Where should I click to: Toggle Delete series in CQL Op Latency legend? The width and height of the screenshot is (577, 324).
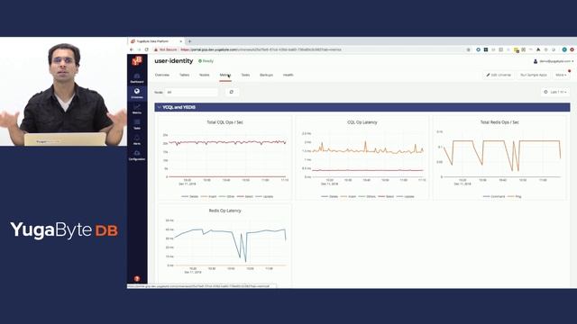pos(330,196)
